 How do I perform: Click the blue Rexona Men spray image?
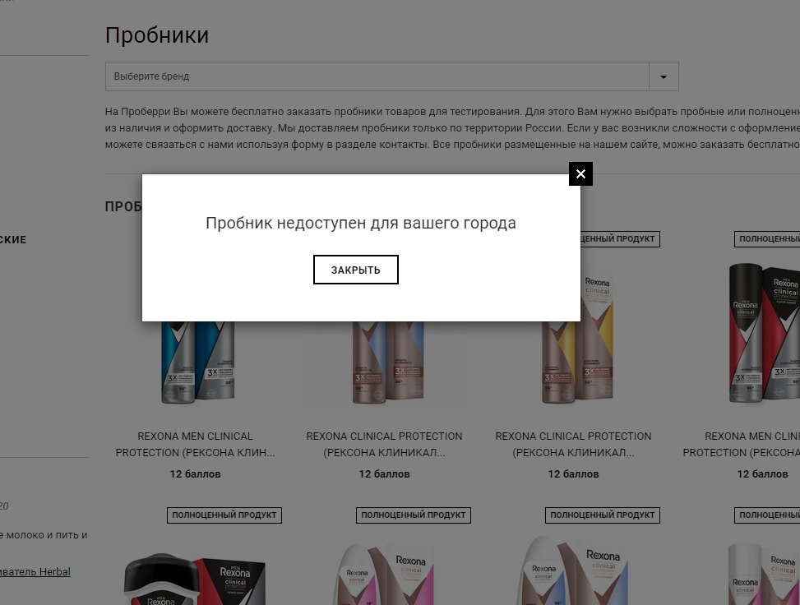(198, 363)
